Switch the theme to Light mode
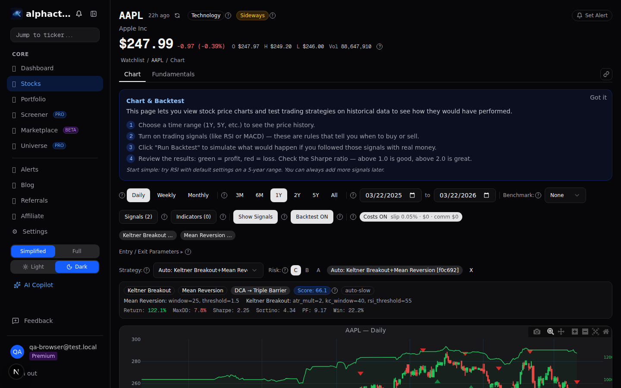 tap(33, 267)
